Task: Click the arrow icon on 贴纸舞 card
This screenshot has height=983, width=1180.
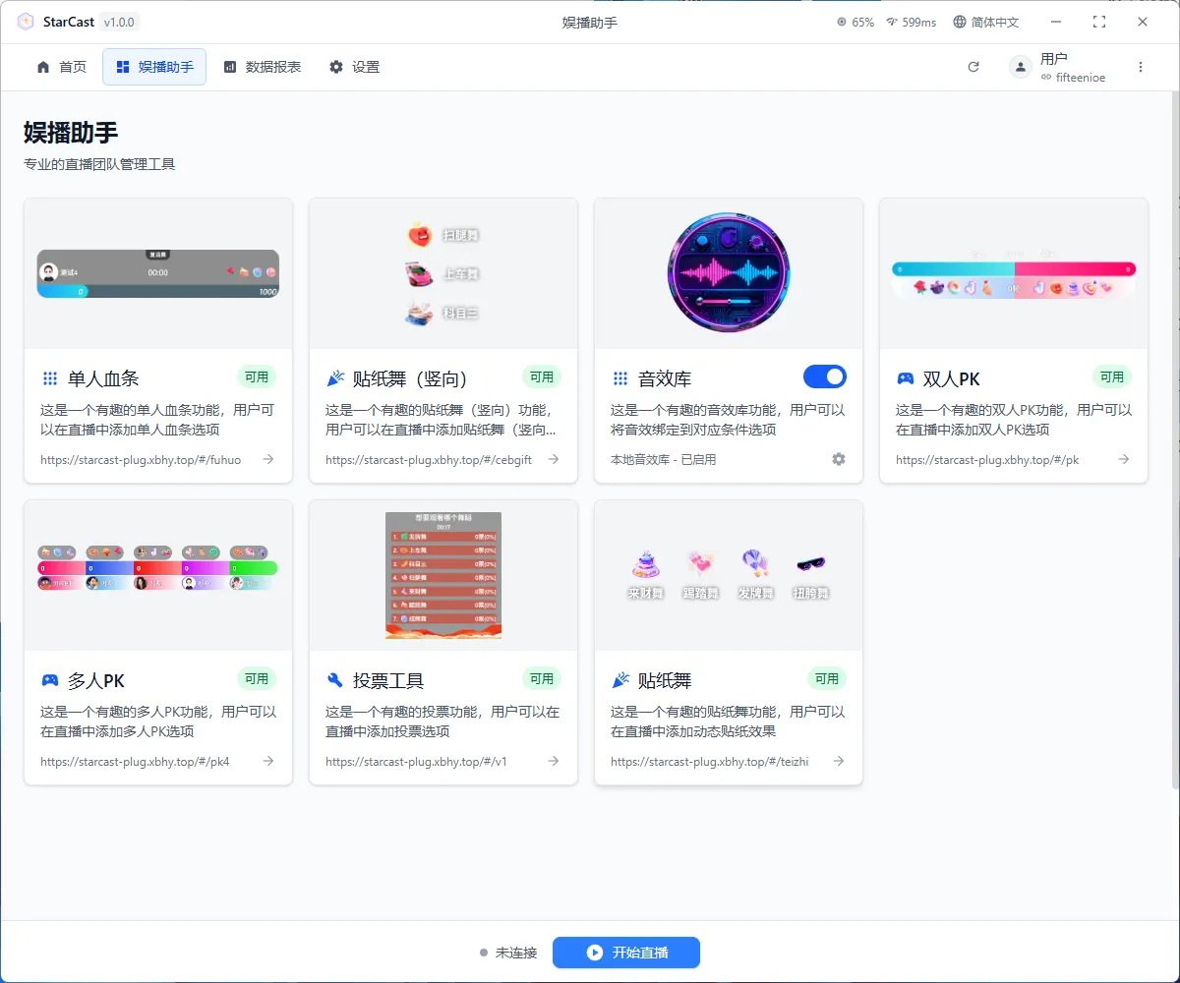Action: click(x=839, y=761)
